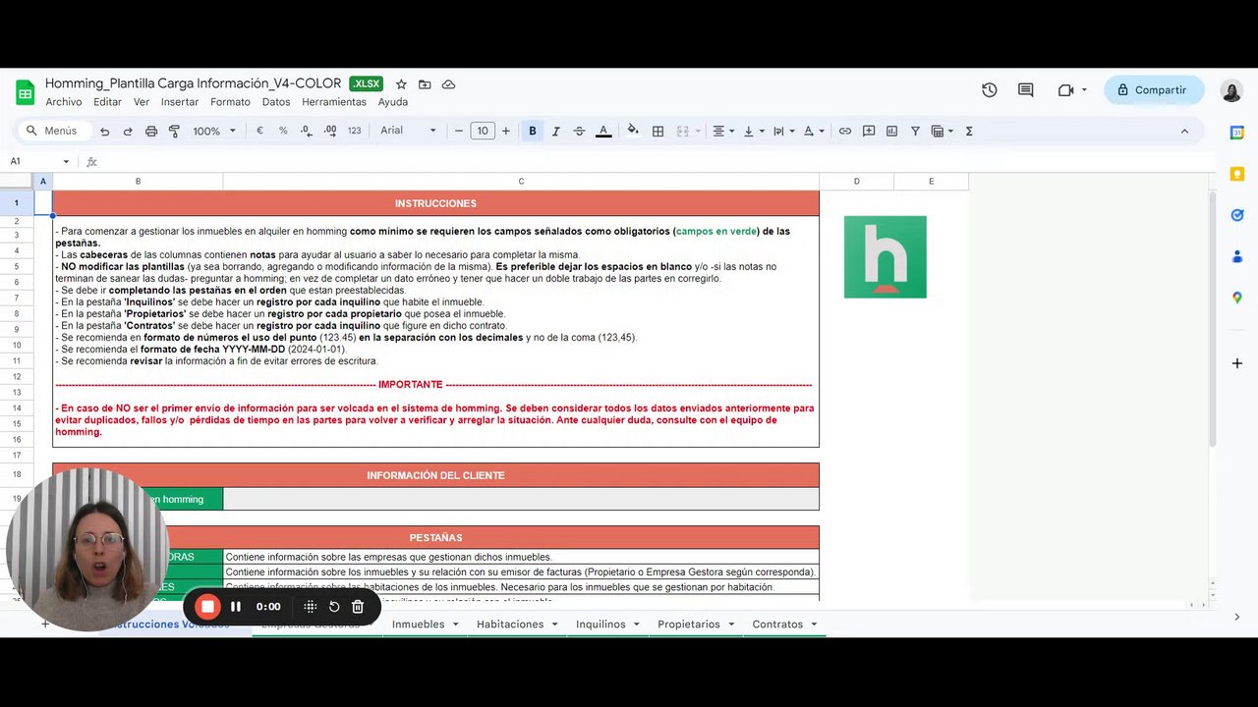
Task: Open the Arial font dropdown
Action: pos(408,131)
